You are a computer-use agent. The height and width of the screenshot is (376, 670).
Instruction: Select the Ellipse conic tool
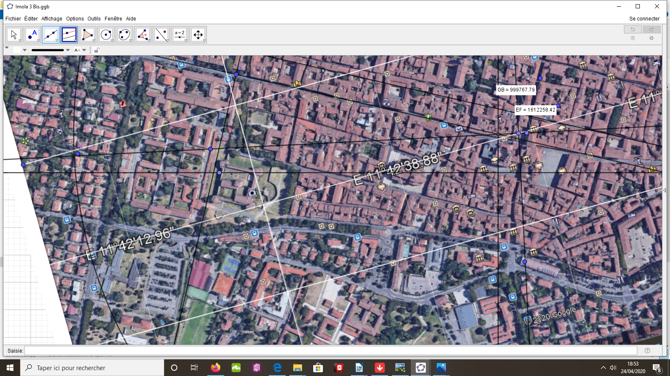tap(124, 35)
